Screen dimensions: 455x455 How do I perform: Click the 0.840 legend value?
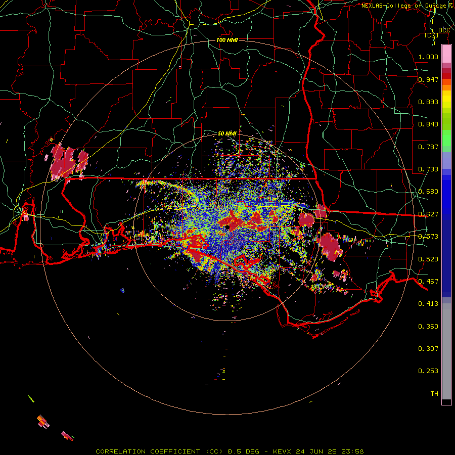(x=428, y=124)
